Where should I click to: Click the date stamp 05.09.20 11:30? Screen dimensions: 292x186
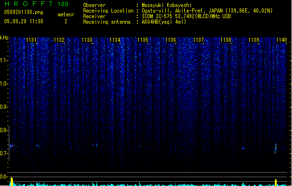coord(24,21)
